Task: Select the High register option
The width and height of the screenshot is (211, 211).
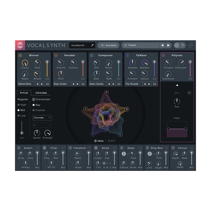Action: pos(22,105)
